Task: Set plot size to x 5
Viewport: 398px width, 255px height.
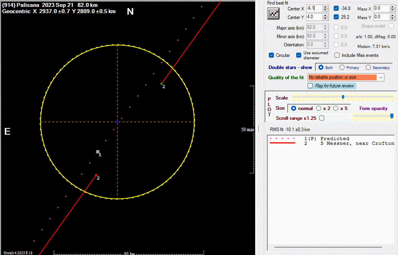Action: (x=336, y=108)
